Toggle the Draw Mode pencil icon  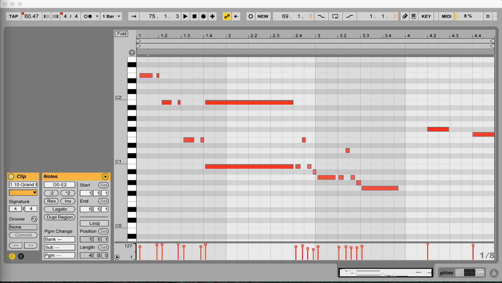(405, 16)
